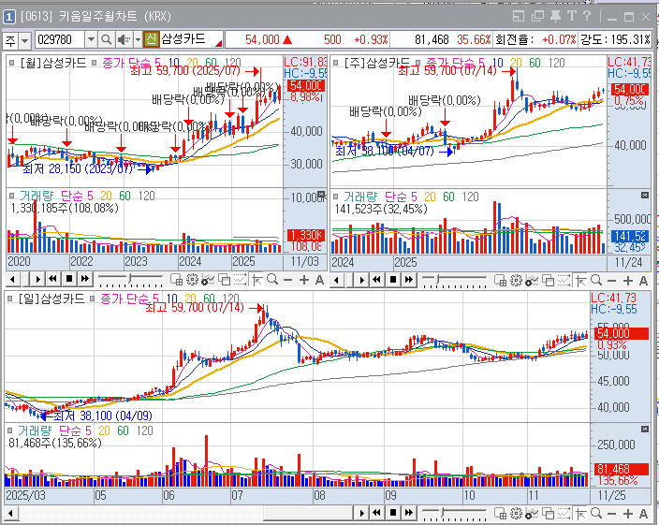The width and height of the screenshot is (659, 525).
Task: Rewind the daily chart to start
Action: tap(377, 513)
